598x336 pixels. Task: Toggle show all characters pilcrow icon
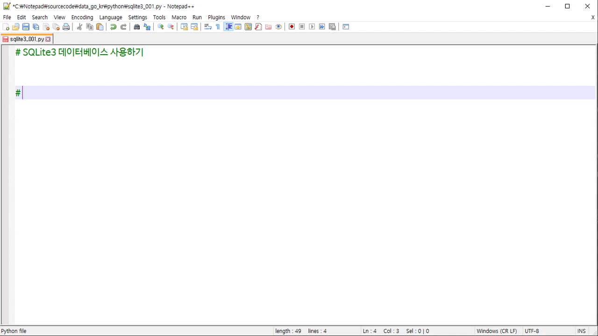[x=218, y=27]
